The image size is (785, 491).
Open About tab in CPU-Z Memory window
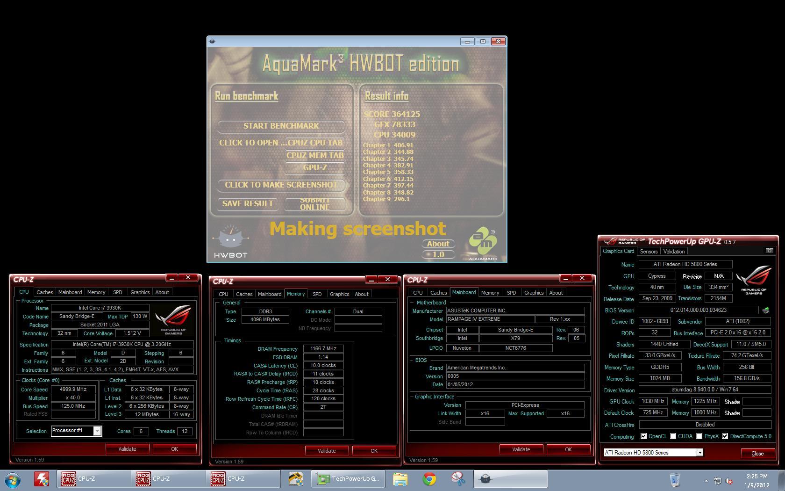(362, 294)
